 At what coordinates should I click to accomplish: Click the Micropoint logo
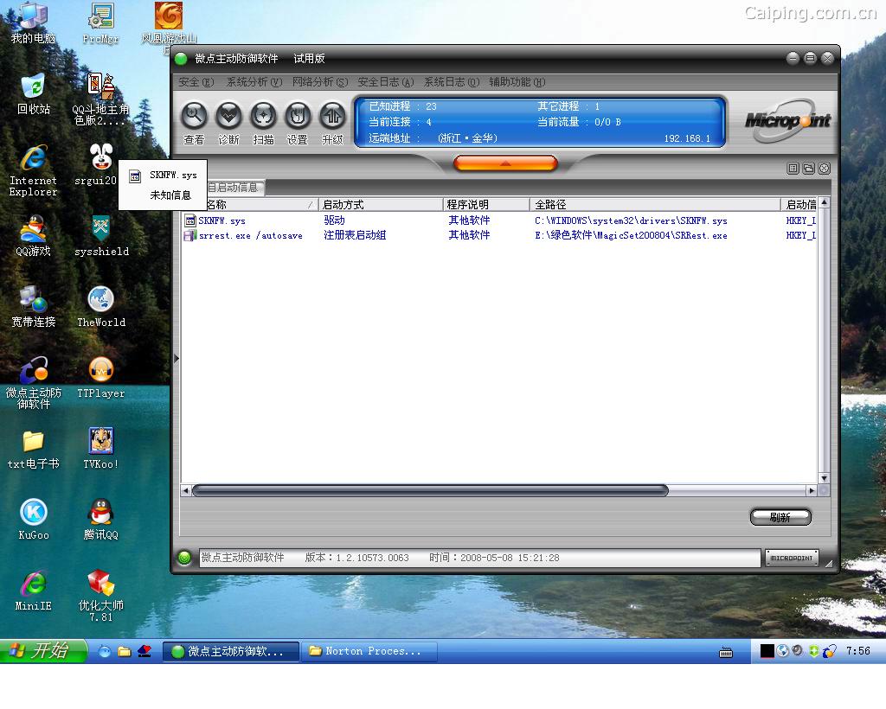click(x=787, y=120)
